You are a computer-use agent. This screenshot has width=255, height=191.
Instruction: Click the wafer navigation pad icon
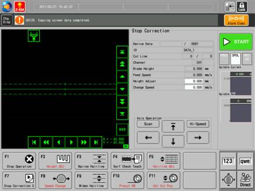(x=228, y=179)
